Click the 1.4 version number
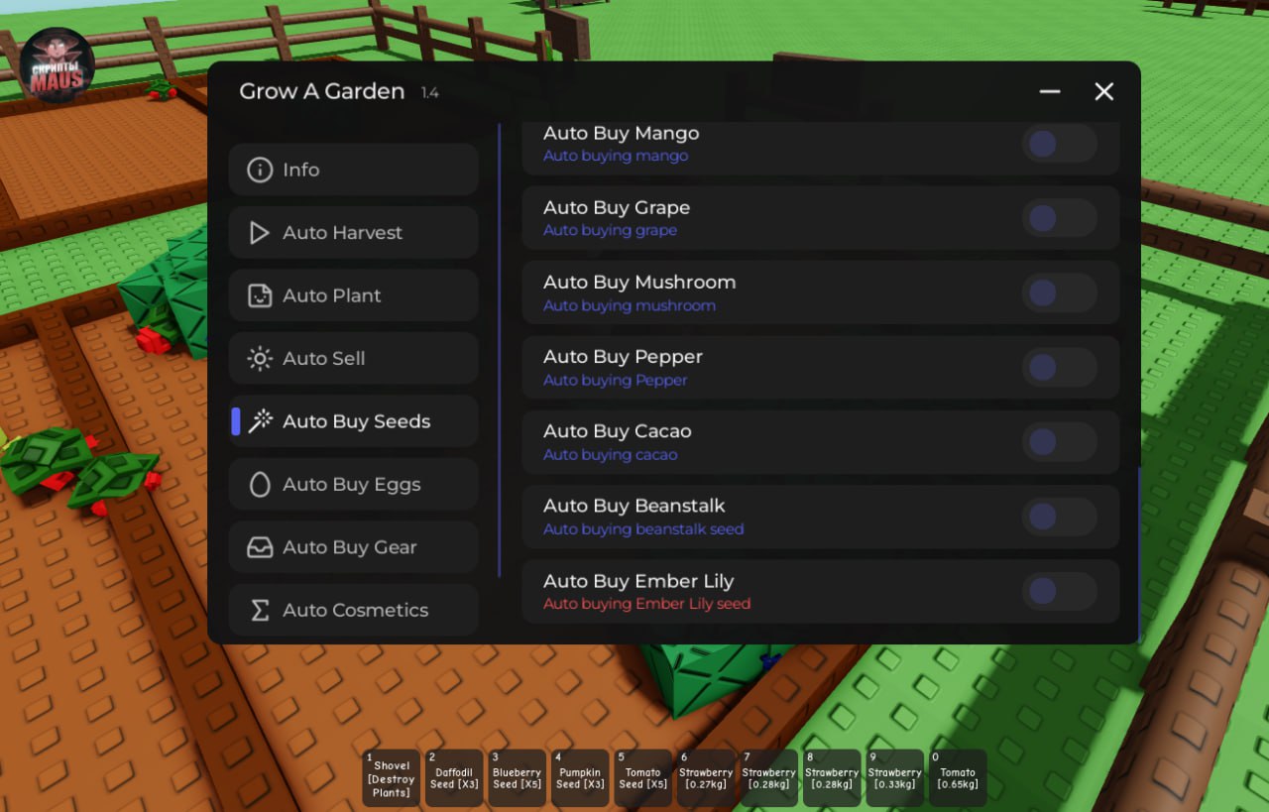This screenshot has height=812, width=1269. (430, 93)
